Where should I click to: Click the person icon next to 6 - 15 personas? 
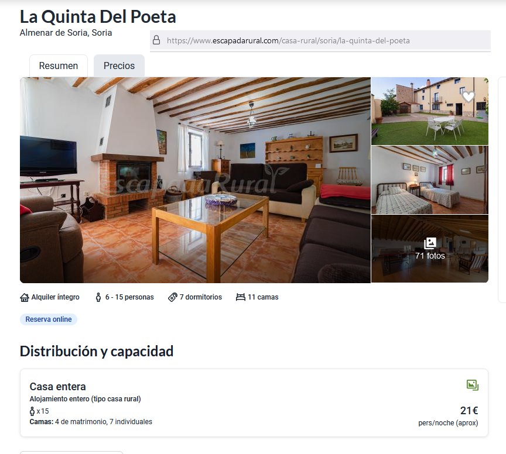[98, 297]
